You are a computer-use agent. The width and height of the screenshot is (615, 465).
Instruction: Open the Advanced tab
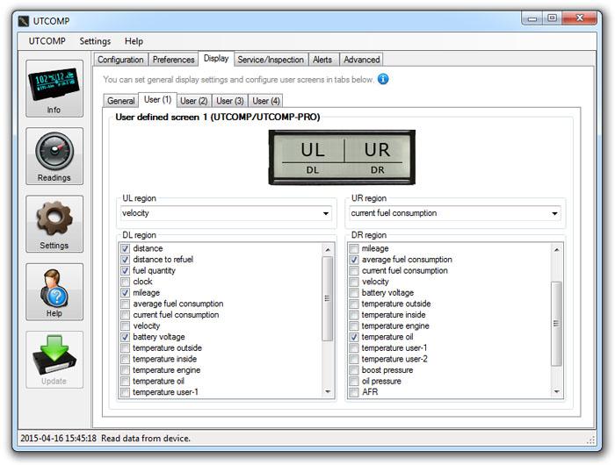point(362,60)
